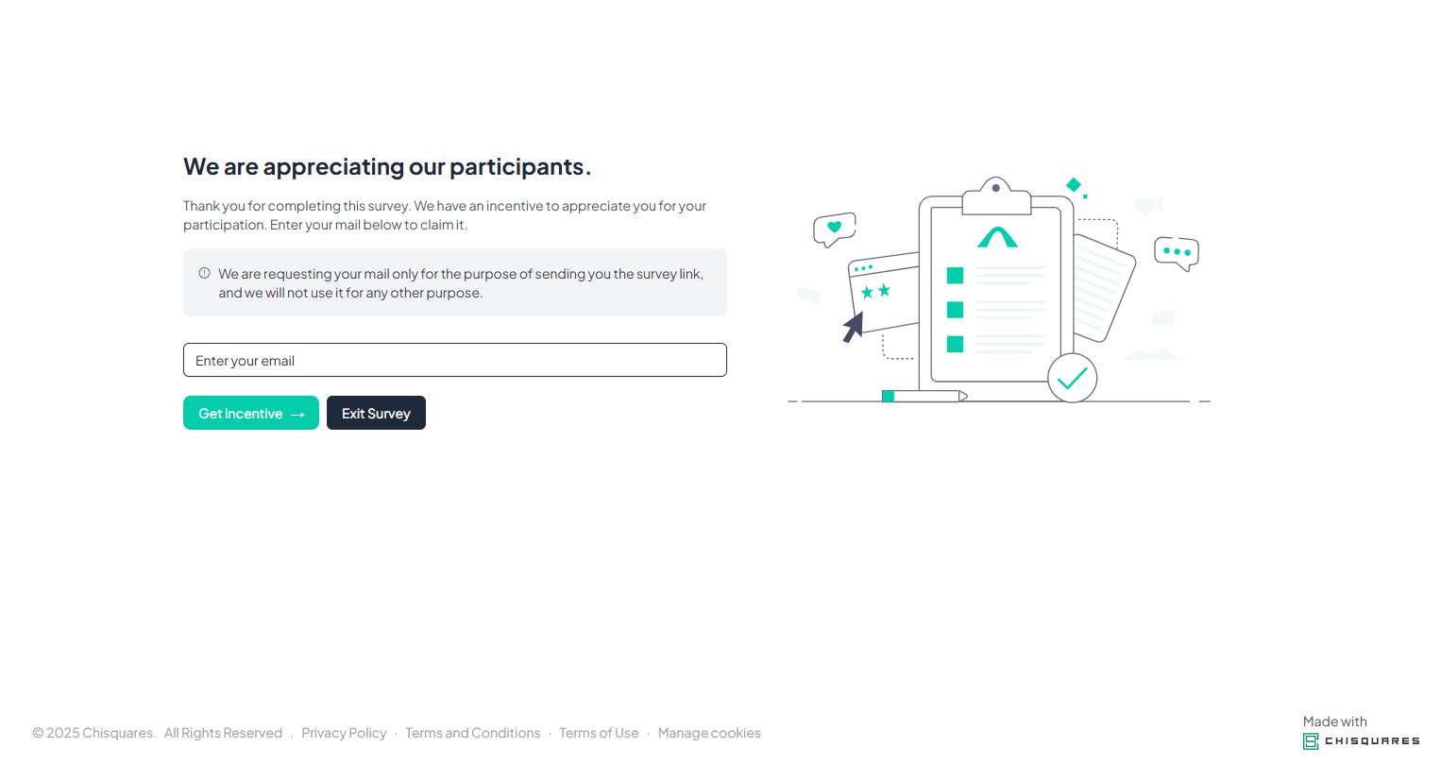
Task: Click the teal star icons in the illustration
Action: [876, 292]
